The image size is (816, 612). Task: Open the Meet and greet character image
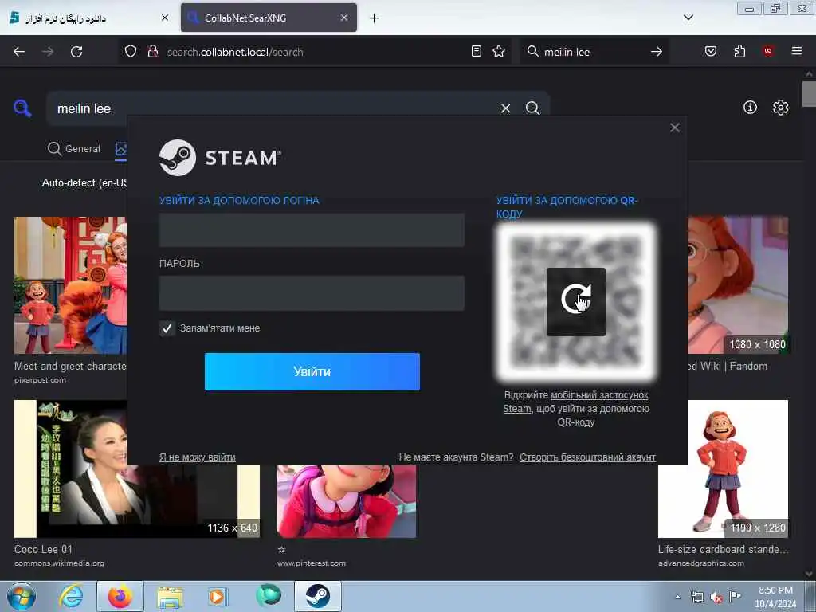pyautogui.click(x=70, y=285)
